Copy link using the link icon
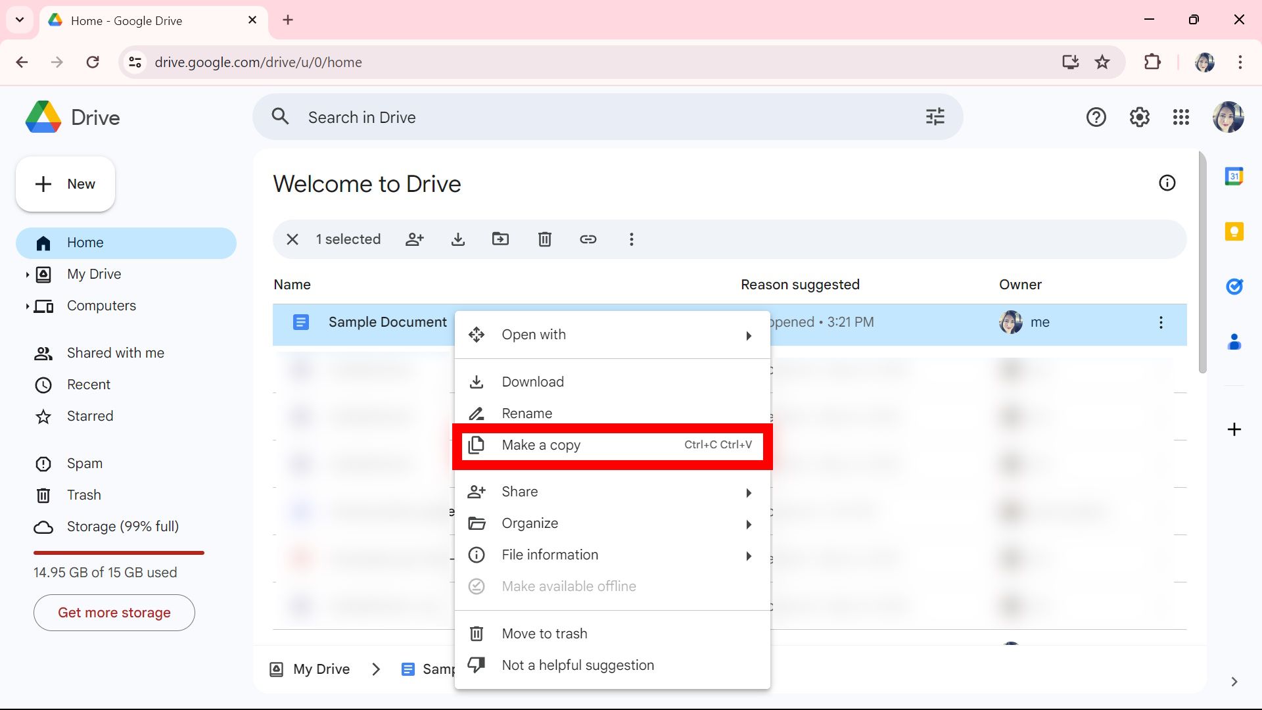Viewport: 1262px width, 710px height. click(588, 239)
